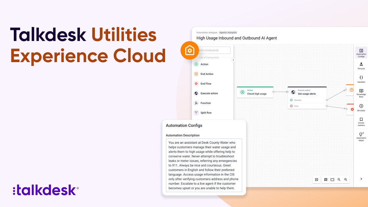The height and width of the screenshot is (207, 368).
Task: Click the fit-to-screen icon
Action: 332,179
